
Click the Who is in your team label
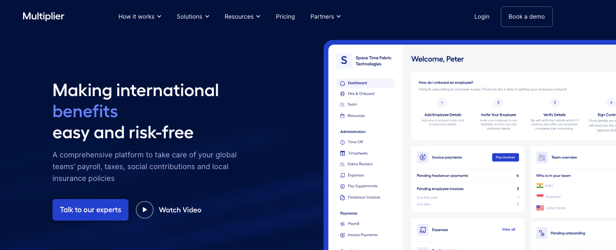pyautogui.click(x=553, y=175)
